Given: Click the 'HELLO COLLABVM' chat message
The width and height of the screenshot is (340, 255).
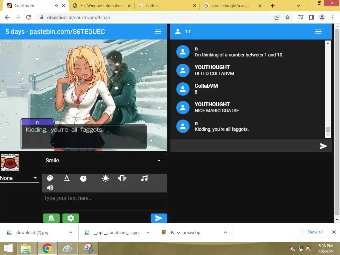Looking at the screenshot, I should click(x=214, y=73).
